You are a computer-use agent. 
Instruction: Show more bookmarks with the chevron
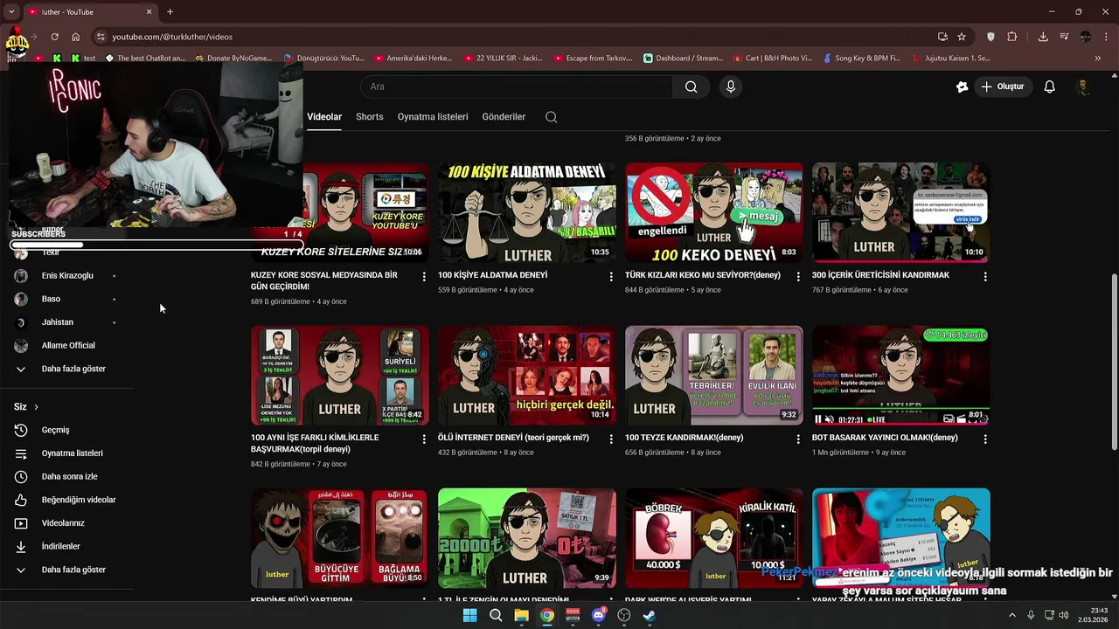[x=1098, y=59]
